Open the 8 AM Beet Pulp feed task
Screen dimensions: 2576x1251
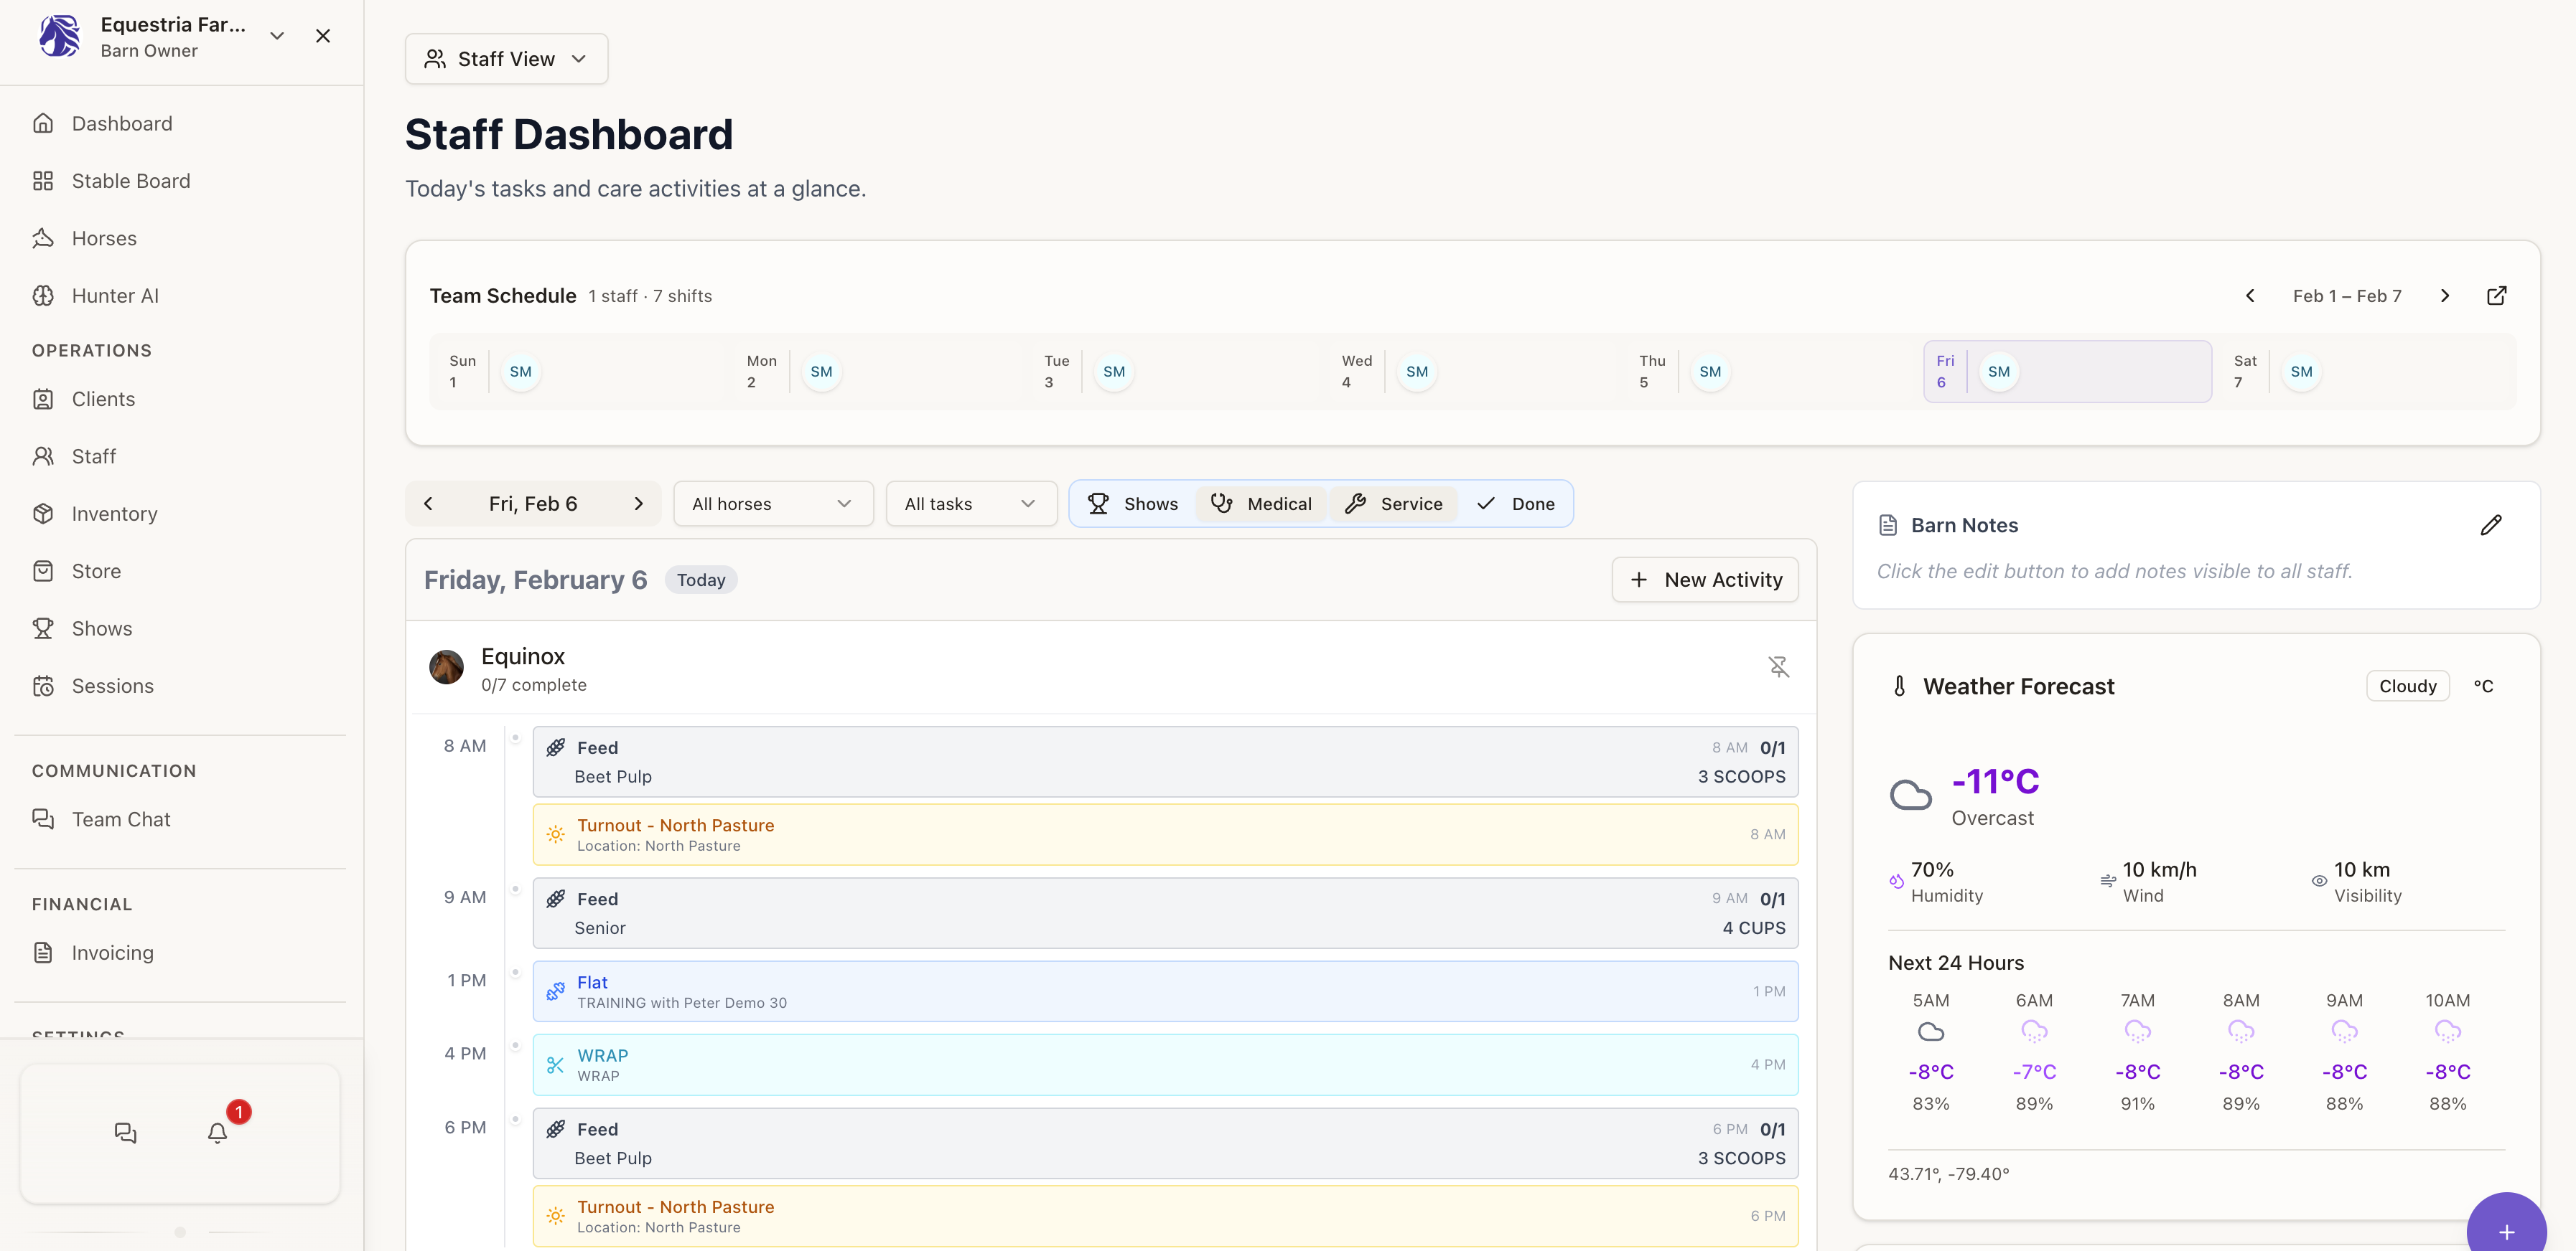(x=1164, y=761)
